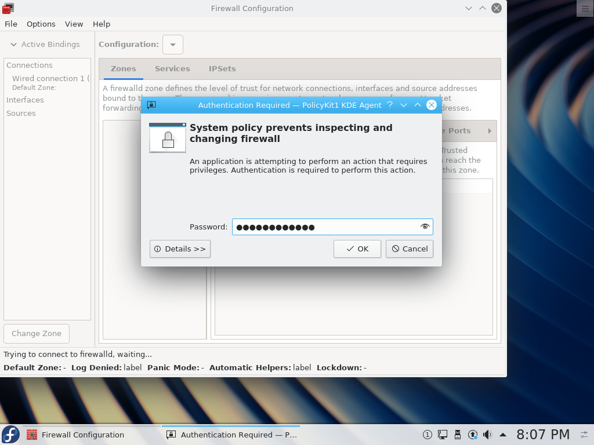Open the desktop hamburger menu at top right

[x=585, y=8]
